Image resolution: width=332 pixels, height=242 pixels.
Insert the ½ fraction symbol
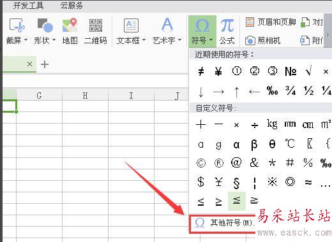tap(308, 91)
